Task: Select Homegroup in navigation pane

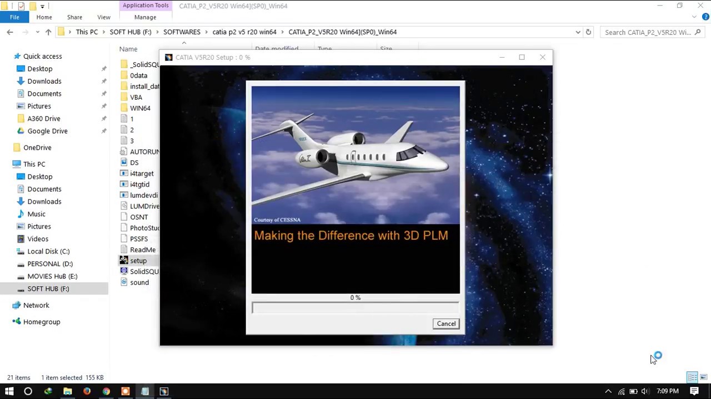Action: [42, 322]
